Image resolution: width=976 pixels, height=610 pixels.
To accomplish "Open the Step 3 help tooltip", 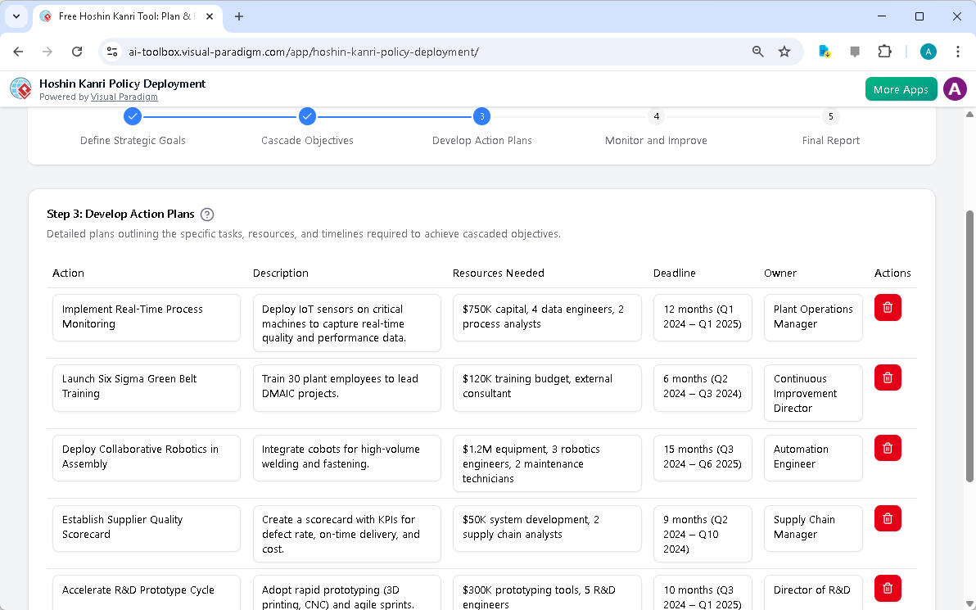I will click(207, 214).
